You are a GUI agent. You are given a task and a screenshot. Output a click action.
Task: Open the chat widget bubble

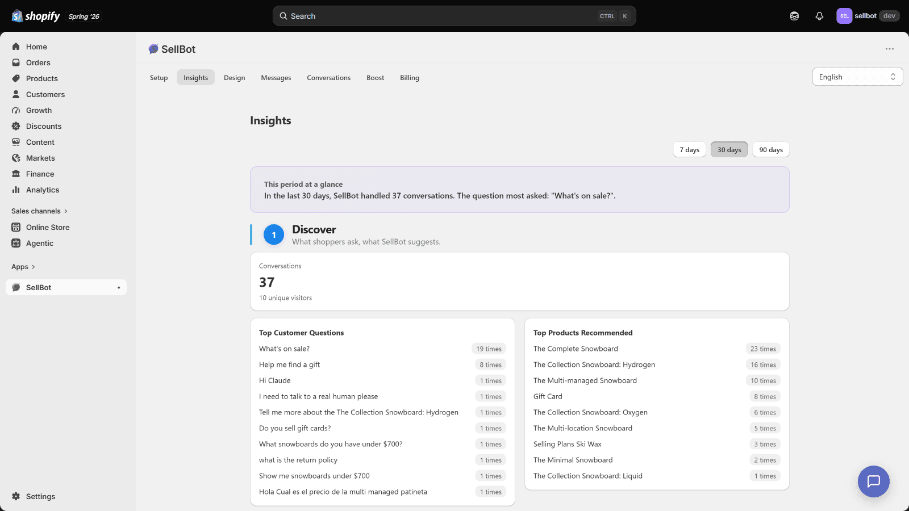coord(874,481)
